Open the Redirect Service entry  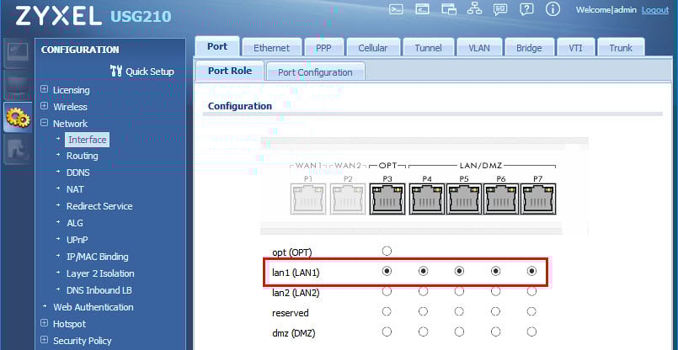[99, 206]
